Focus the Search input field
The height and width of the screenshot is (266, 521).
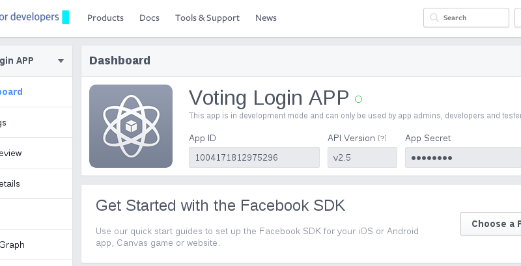click(x=466, y=18)
